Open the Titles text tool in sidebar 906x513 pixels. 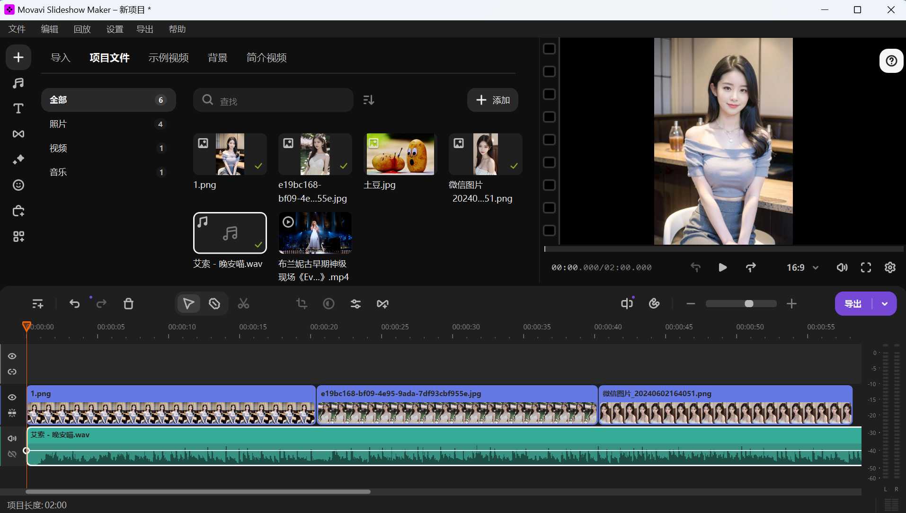click(18, 108)
